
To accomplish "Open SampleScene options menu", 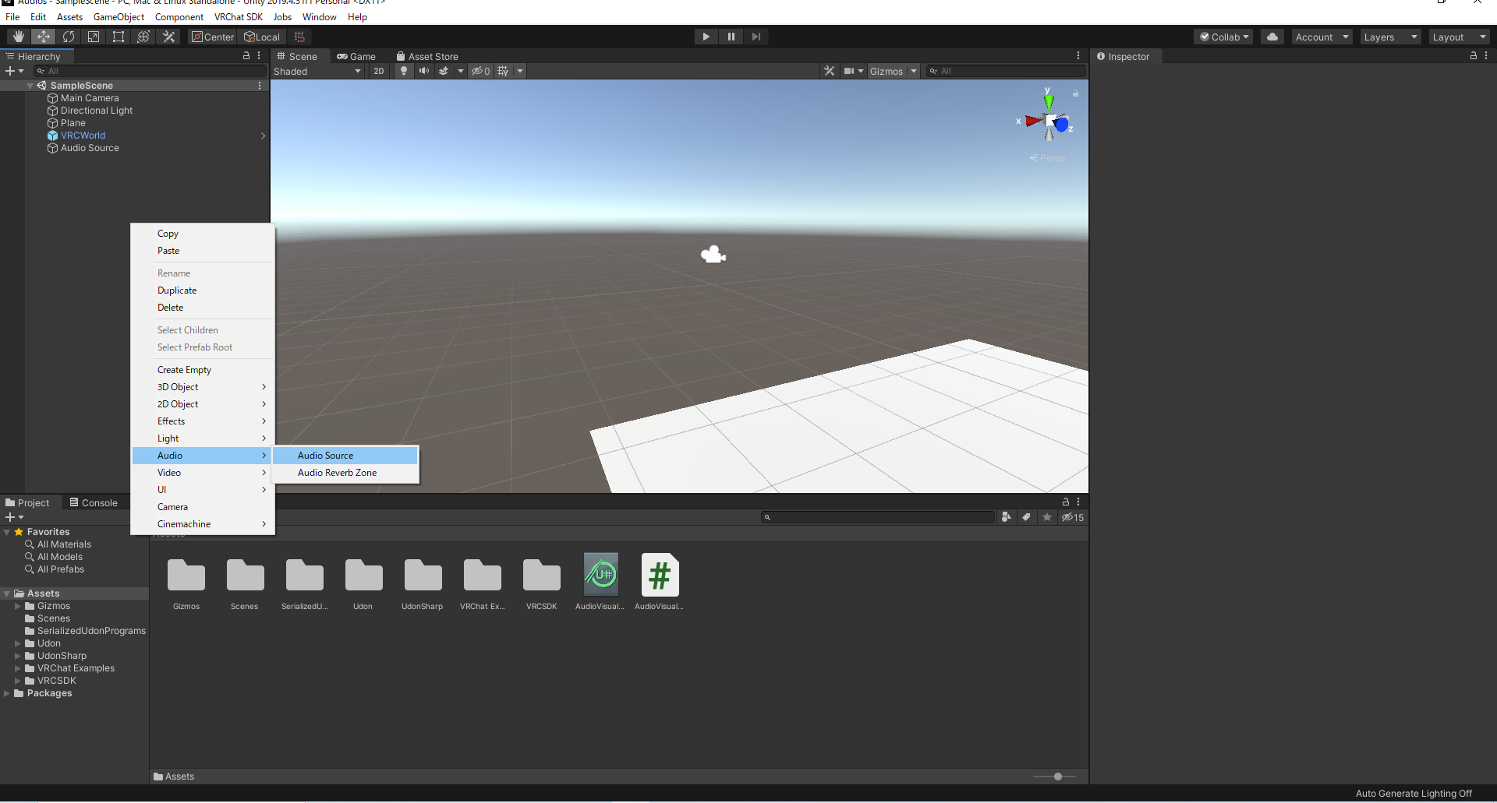I will point(260,86).
